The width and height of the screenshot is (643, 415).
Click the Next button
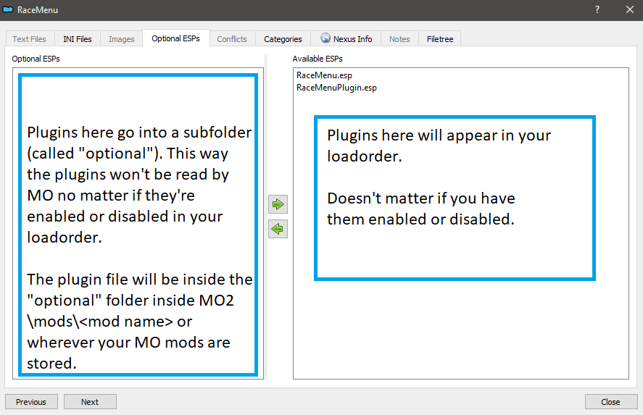90,401
